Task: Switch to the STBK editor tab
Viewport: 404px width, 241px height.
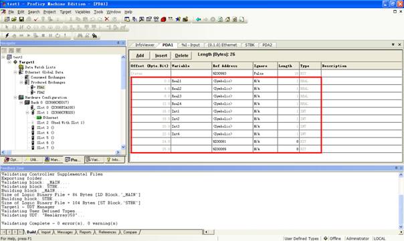Action: pyautogui.click(x=249, y=45)
